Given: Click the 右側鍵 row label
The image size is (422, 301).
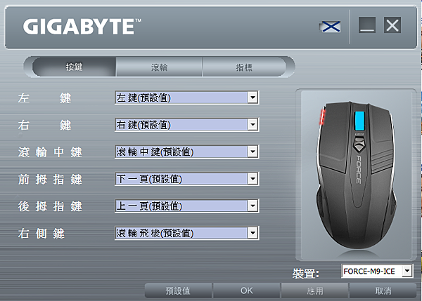Looking at the screenshot, I should [x=41, y=234].
